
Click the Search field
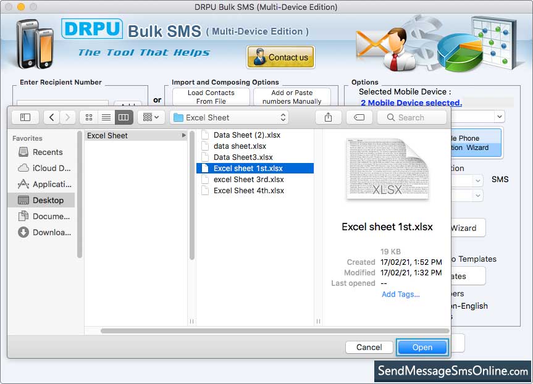(x=412, y=117)
